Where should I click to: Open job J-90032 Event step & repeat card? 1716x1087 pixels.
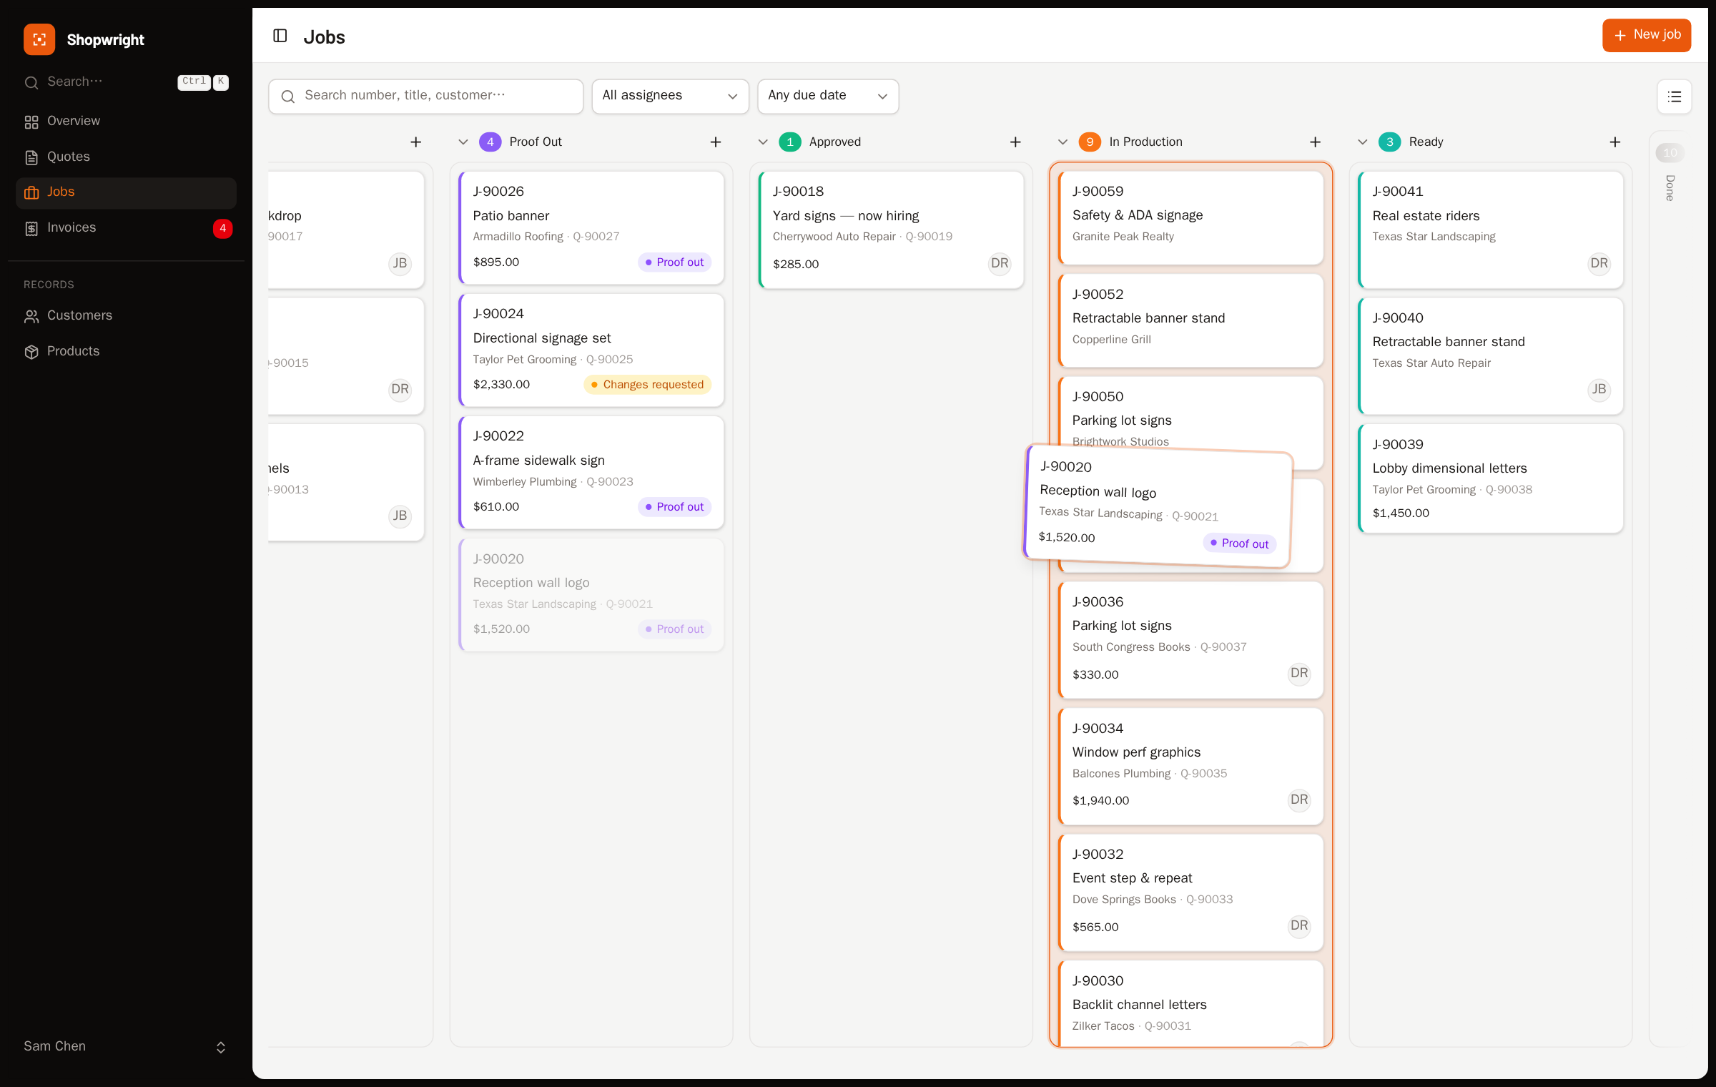(x=1190, y=892)
